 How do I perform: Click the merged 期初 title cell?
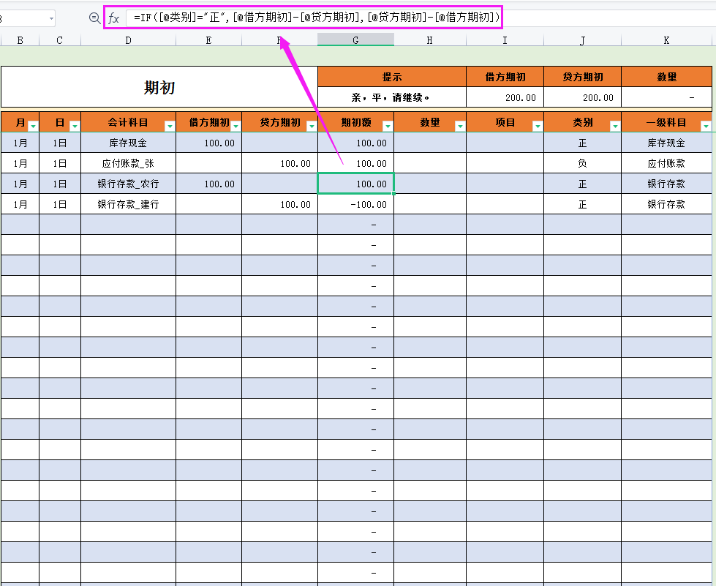point(159,86)
